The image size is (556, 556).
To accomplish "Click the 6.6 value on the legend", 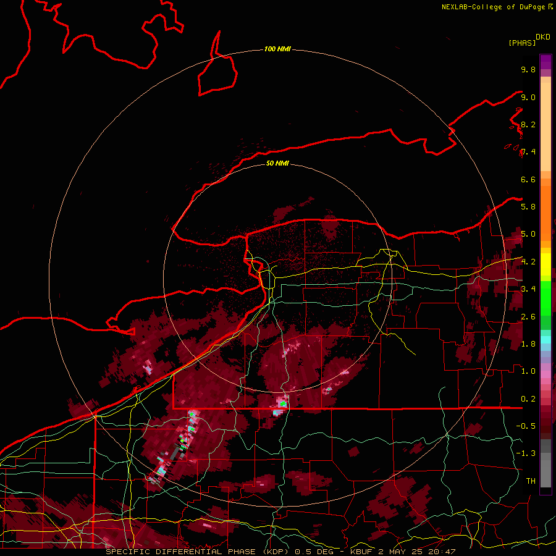I will coord(528,179).
